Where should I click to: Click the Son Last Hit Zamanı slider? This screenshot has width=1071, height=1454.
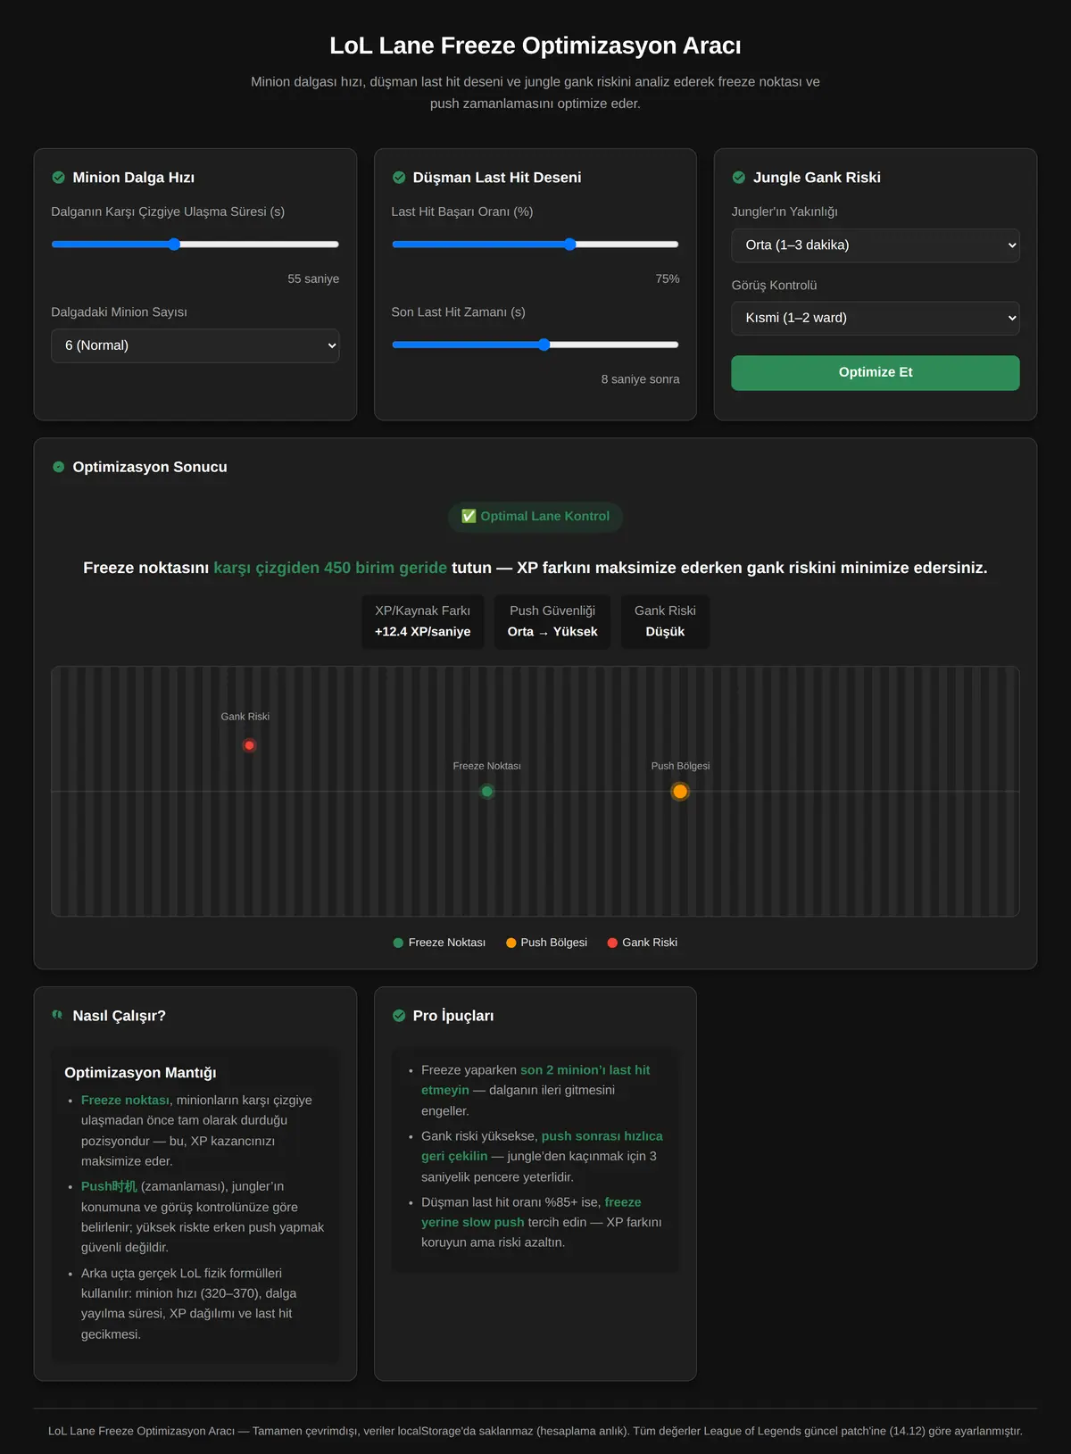point(535,345)
